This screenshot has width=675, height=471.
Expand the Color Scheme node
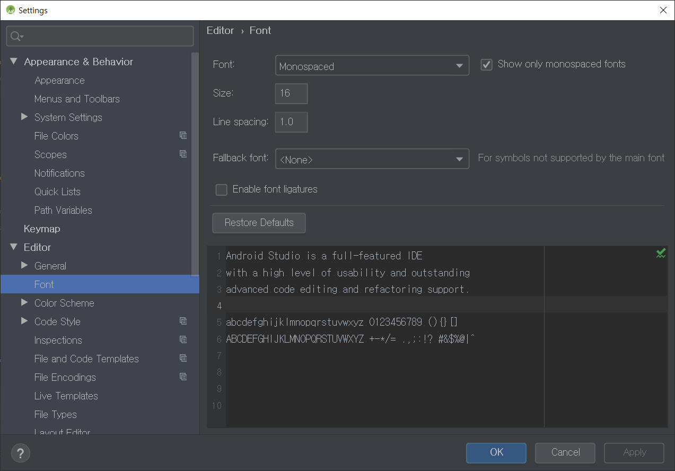(24, 302)
